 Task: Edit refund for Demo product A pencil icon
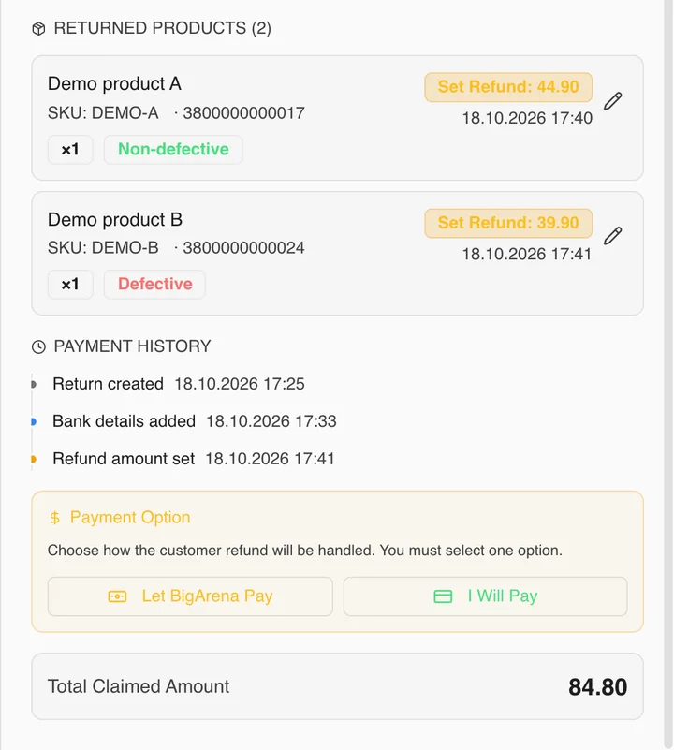point(613,101)
